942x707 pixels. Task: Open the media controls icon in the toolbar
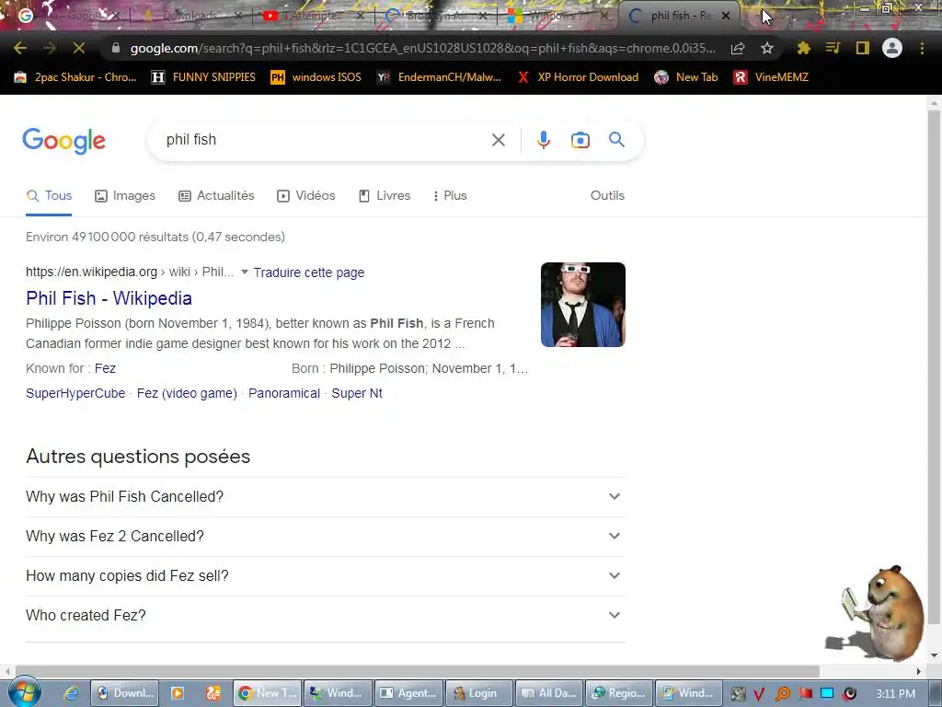(833, 48)
